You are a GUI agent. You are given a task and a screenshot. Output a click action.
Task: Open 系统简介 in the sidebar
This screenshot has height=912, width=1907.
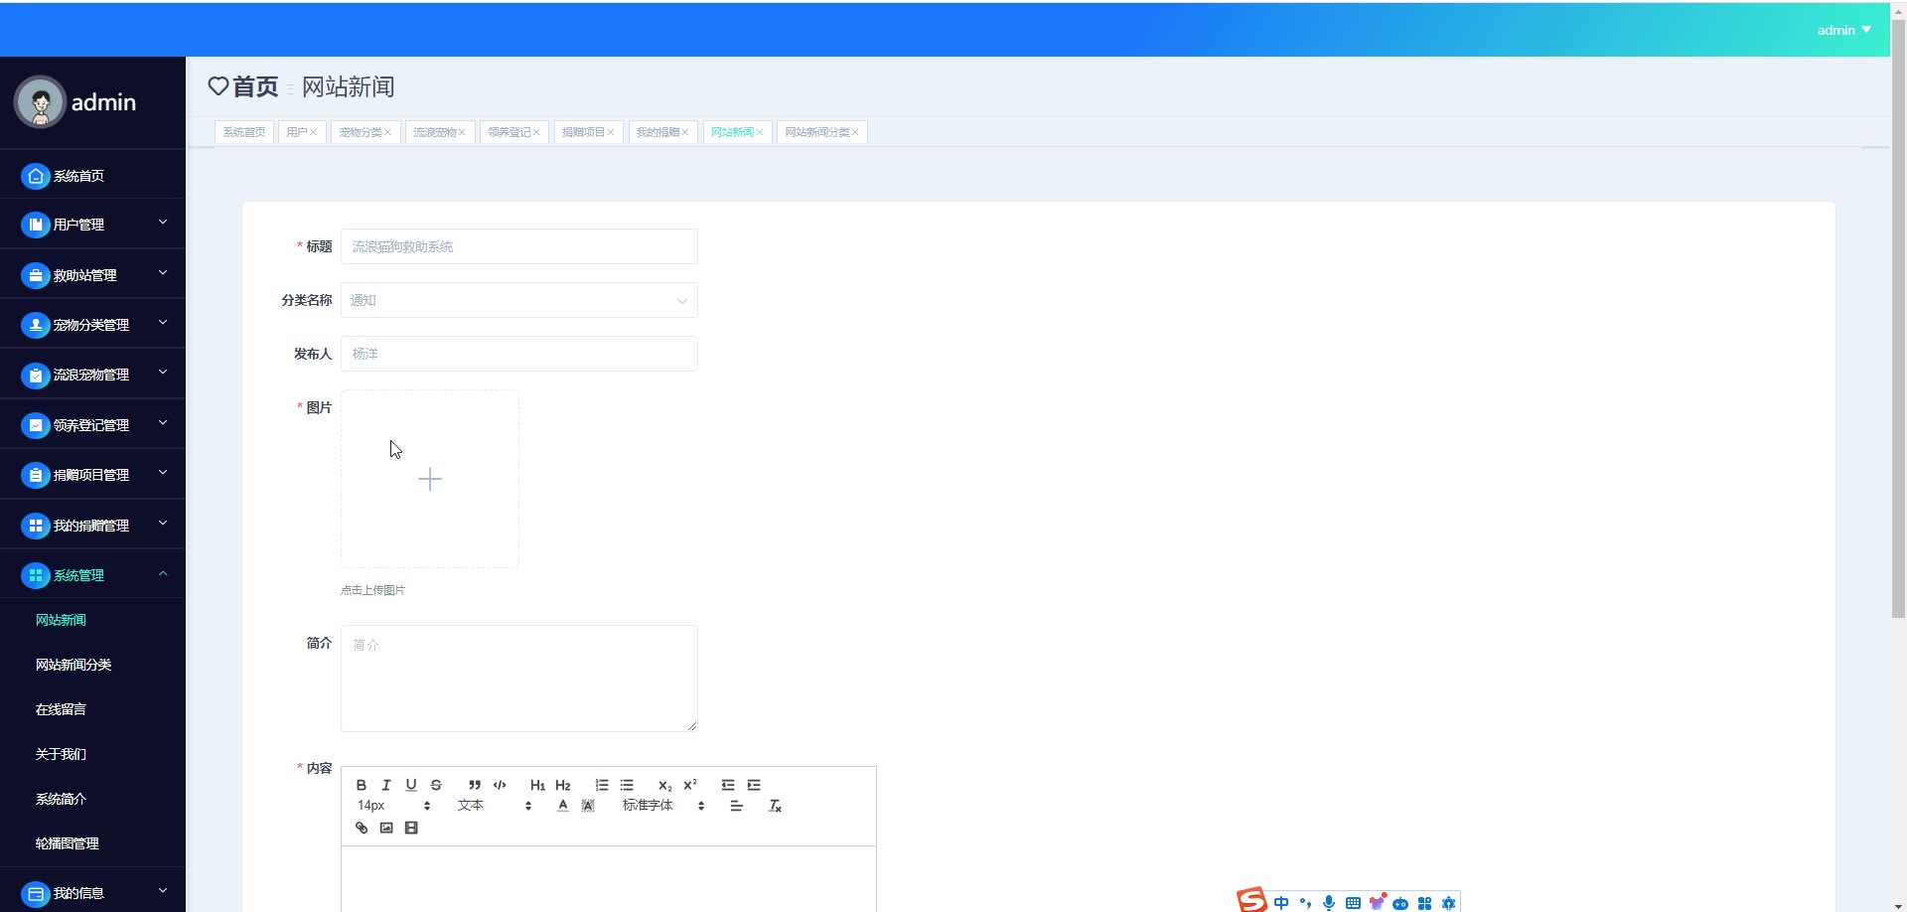click(x=61, y=799)
